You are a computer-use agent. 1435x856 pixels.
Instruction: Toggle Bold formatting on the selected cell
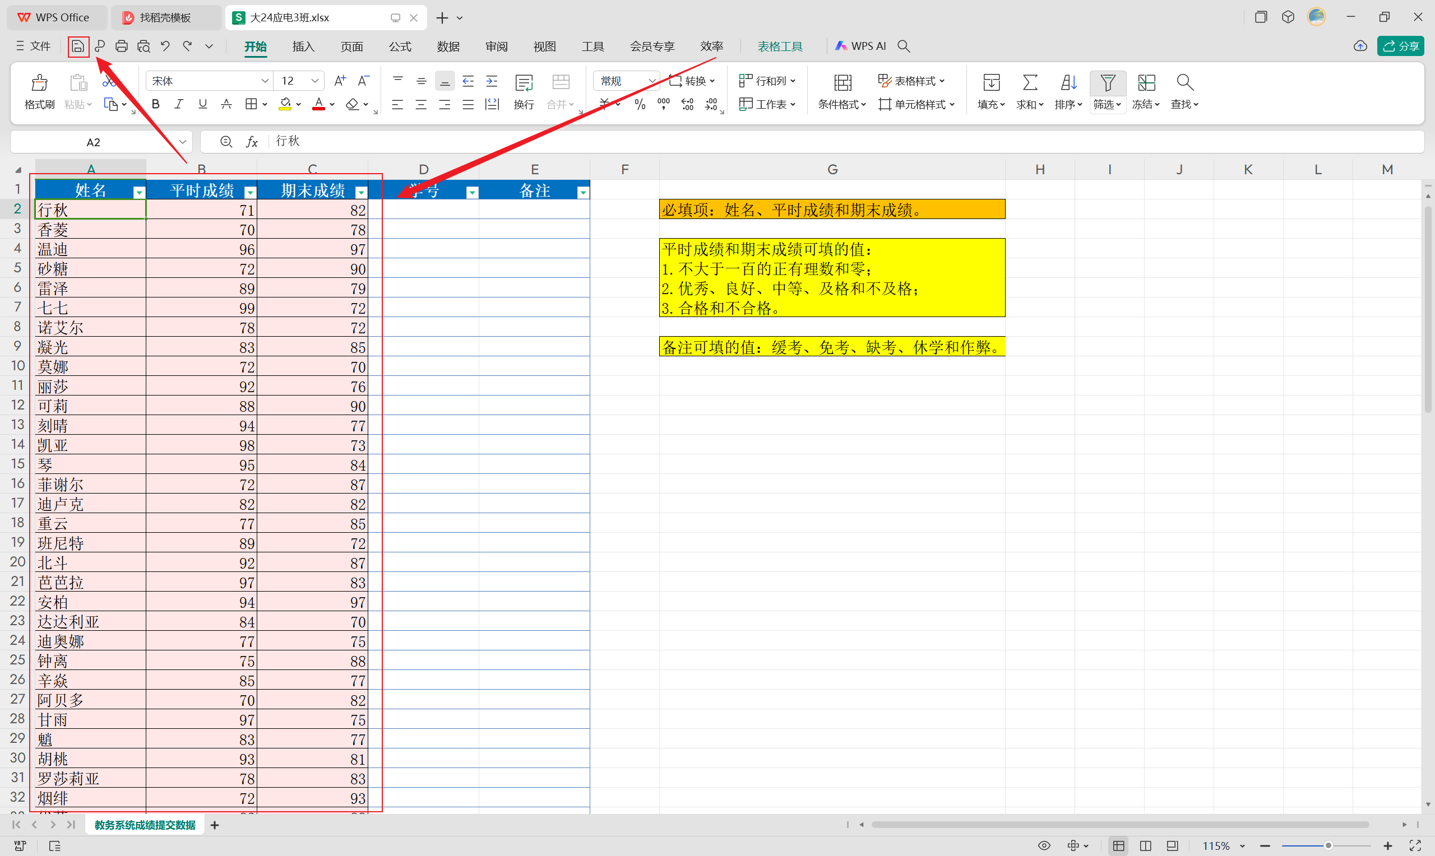click(x=155, y=104)
